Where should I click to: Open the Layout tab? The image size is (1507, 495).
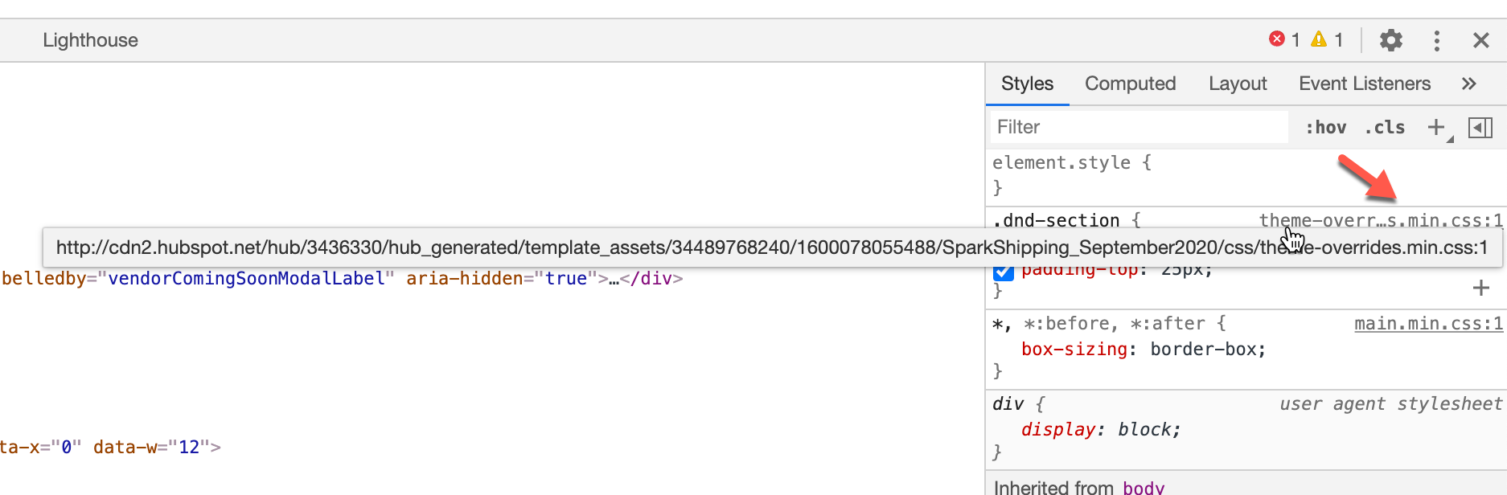1238,84
